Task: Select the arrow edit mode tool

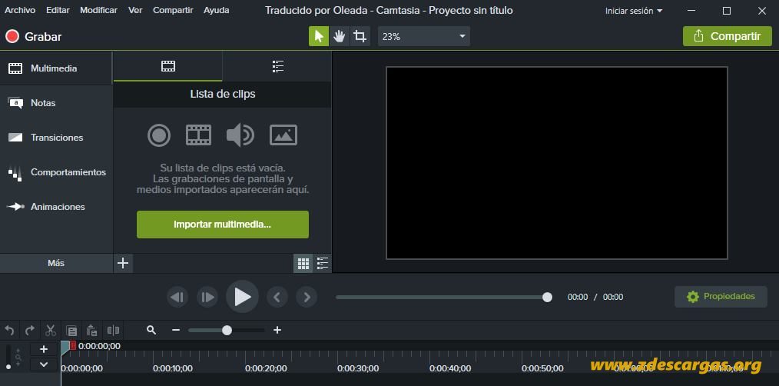Action: point(319,36)
